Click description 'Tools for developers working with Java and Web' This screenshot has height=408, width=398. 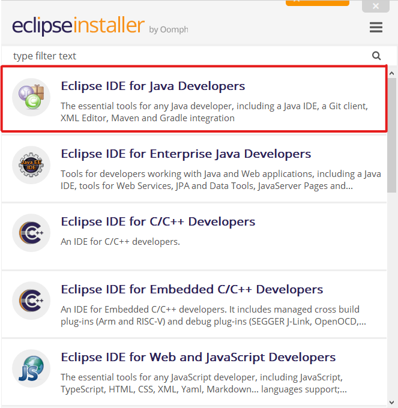221,180
